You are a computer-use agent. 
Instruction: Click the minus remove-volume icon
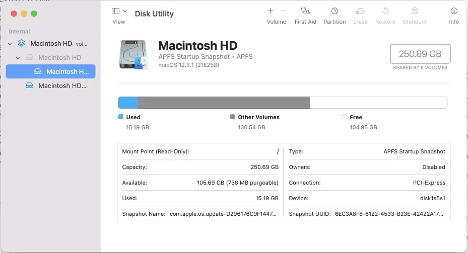pos(283,11)
